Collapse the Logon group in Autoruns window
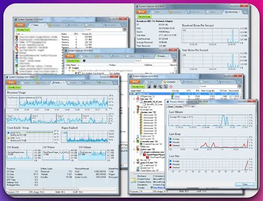263x201 pixels. tap(67, 68)
